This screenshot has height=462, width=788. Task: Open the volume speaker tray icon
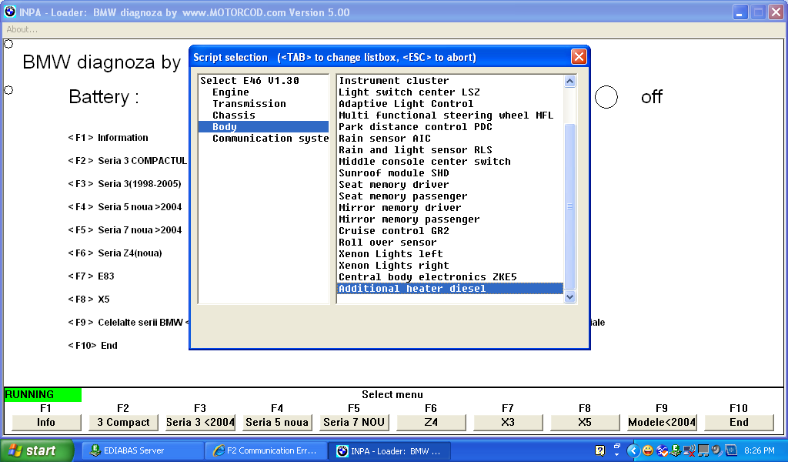[716, 450]
